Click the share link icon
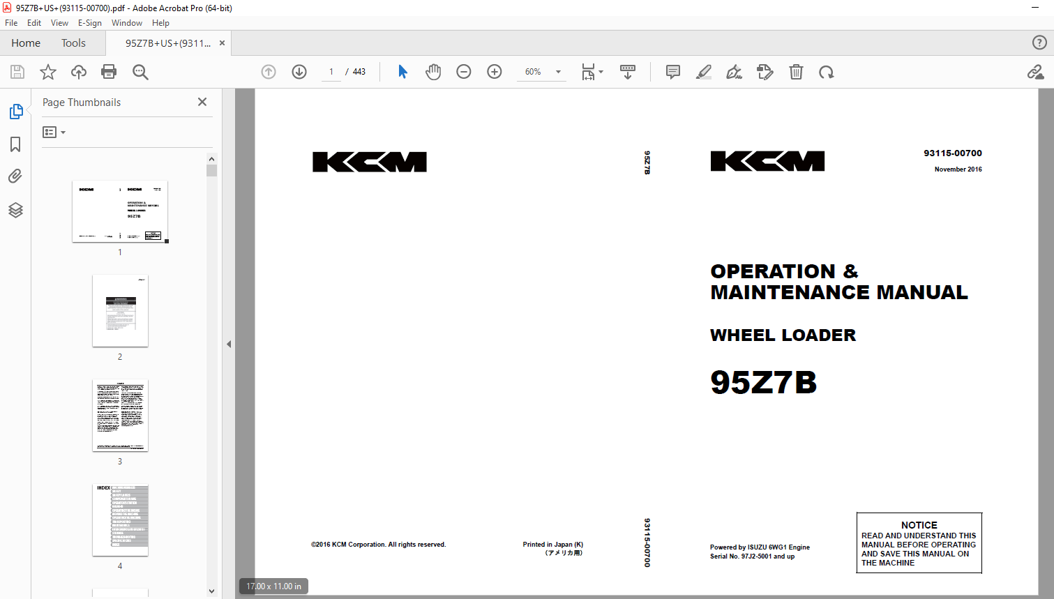Screen dimensions: 1054x599 [1036, 72]
